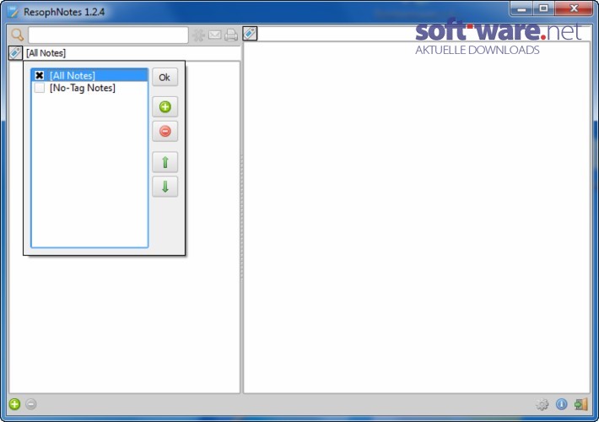Move tag down with green arrow
This screenshot has height=422, width=599.
click(x=165, y=187)
